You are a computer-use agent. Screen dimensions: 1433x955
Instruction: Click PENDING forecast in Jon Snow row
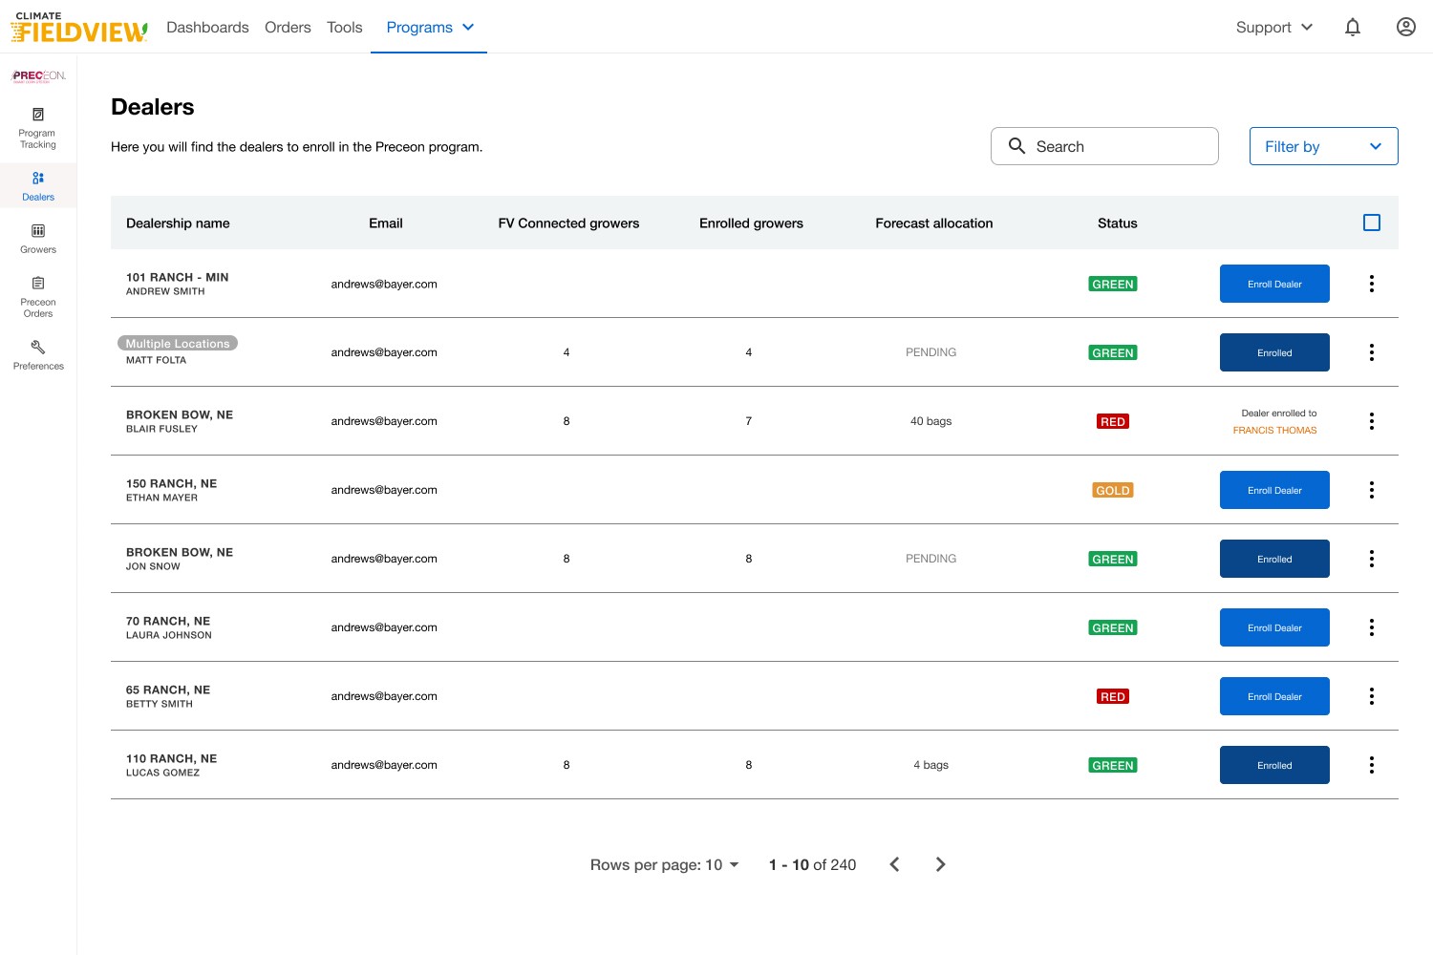click(x=930, y=559)
